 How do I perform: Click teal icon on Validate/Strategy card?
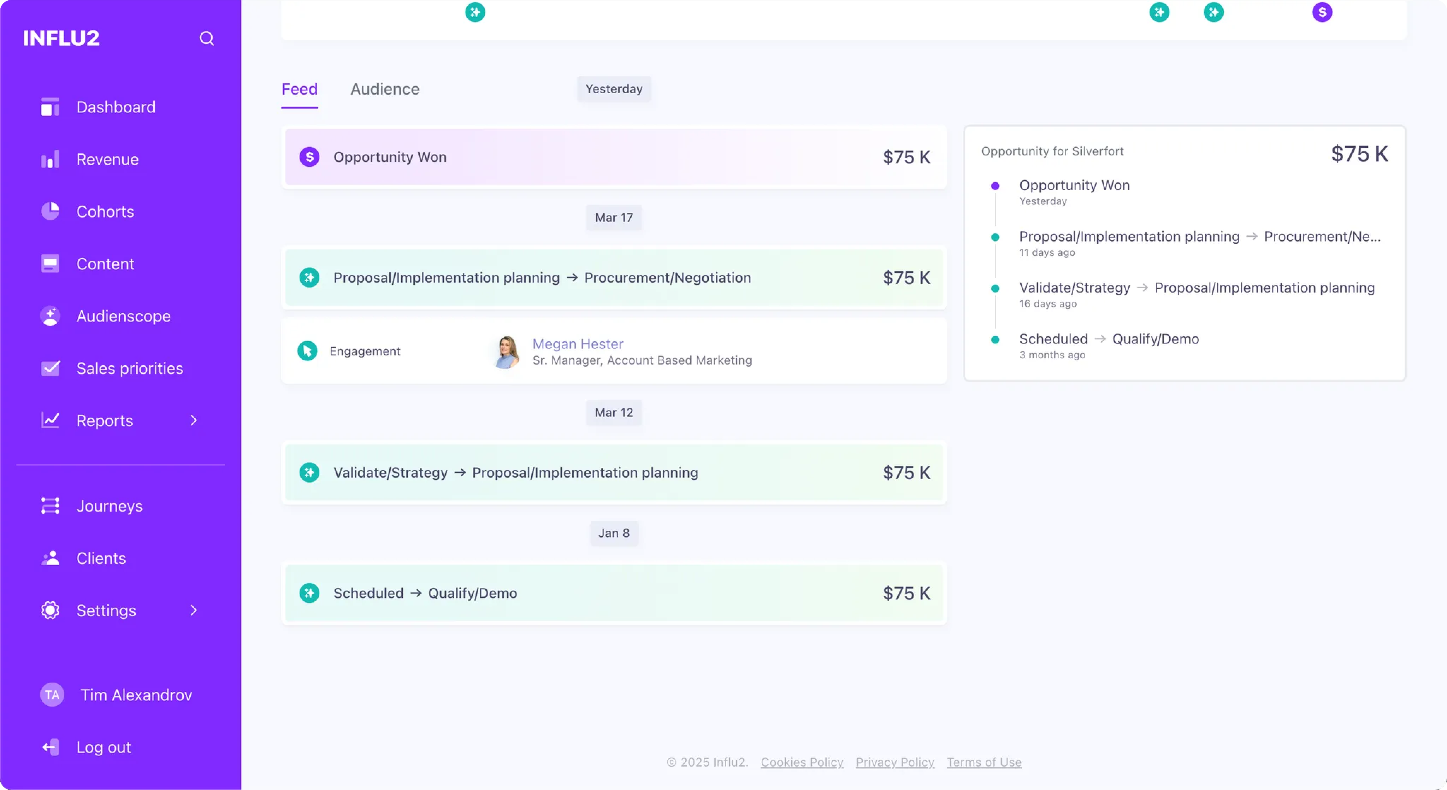tap(309, 472)
